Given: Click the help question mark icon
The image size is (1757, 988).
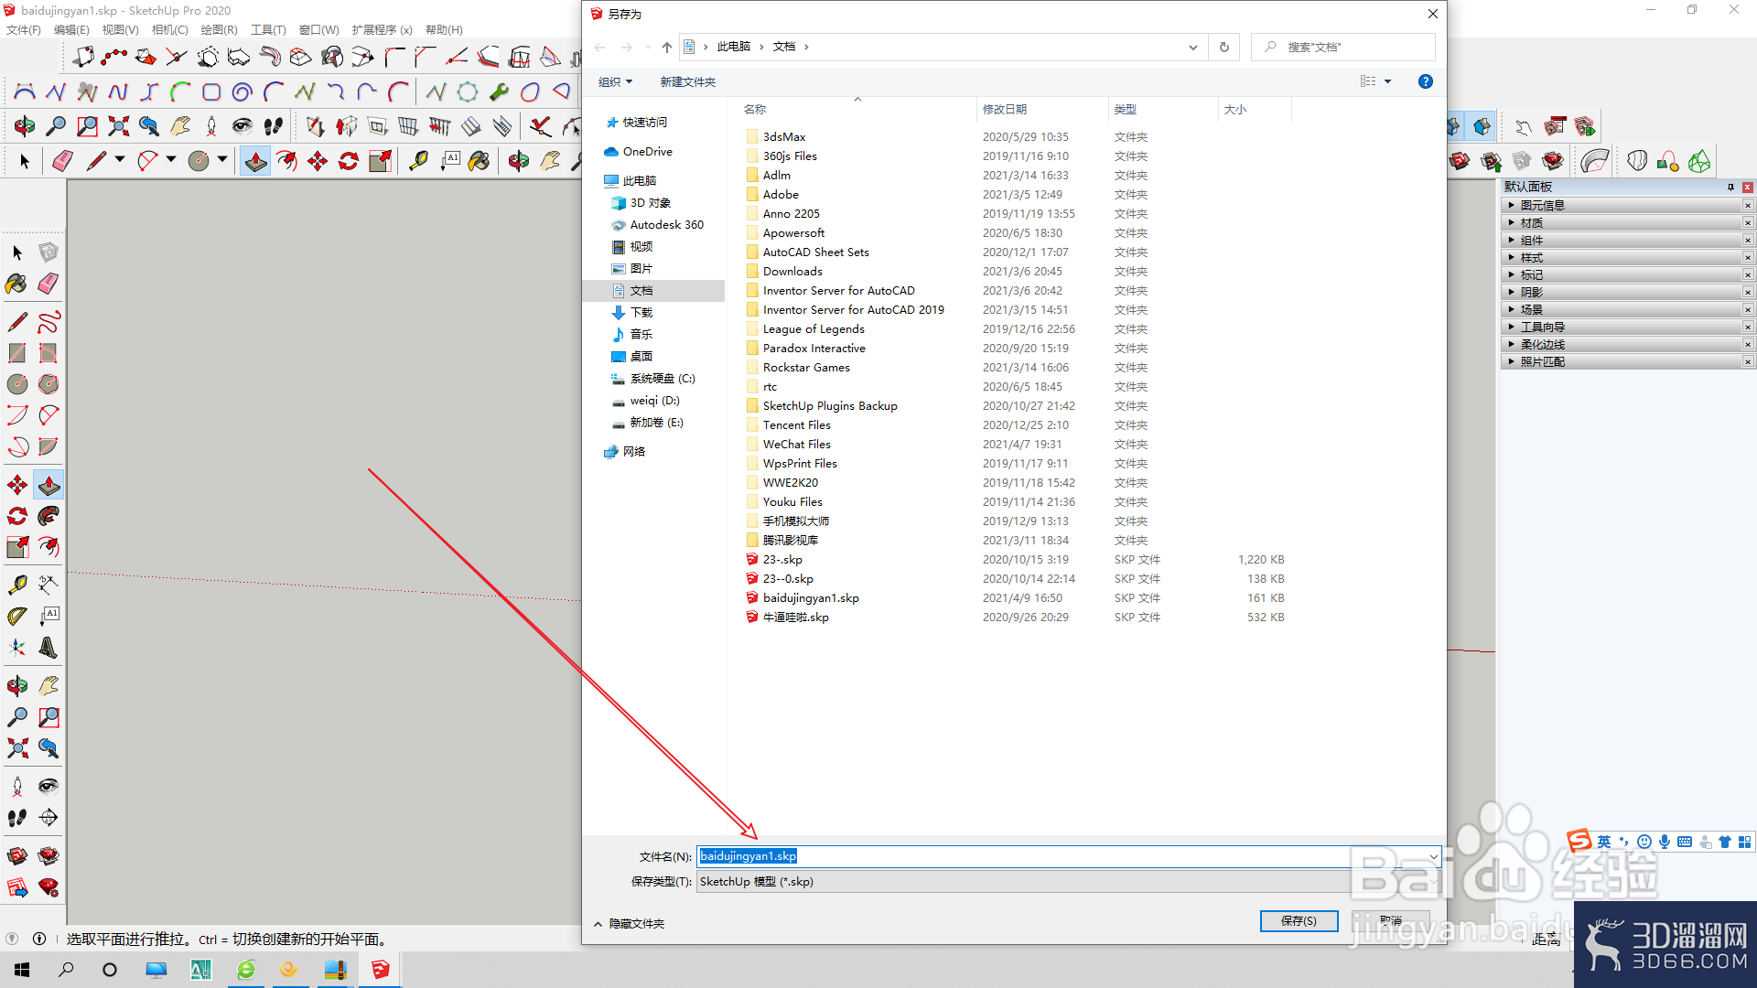Looking at the screenshot, I should 1425,81.
